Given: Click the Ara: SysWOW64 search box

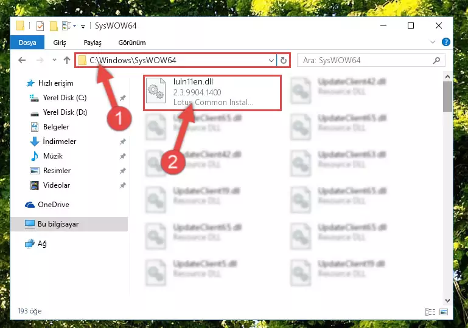Looking at the screenshot, I should [371, 61].
